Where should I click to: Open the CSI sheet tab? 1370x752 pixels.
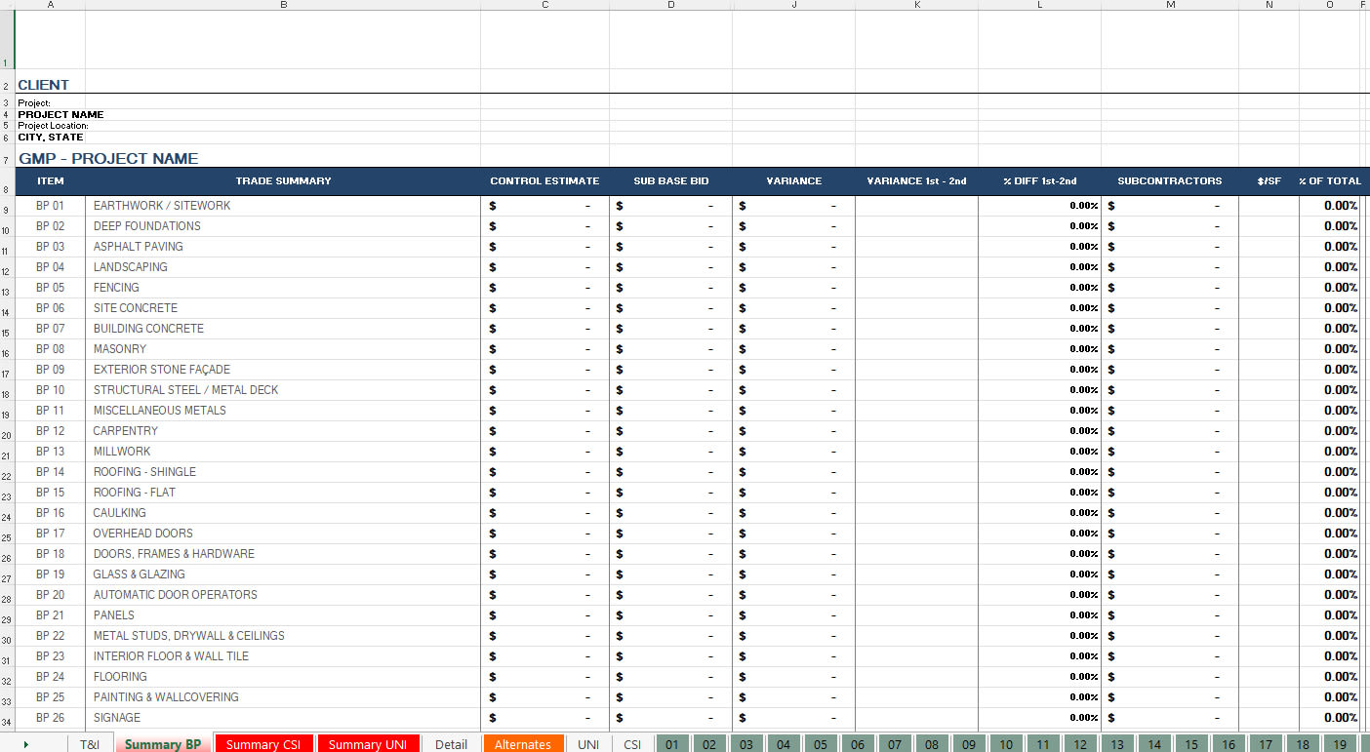(632, 743)
